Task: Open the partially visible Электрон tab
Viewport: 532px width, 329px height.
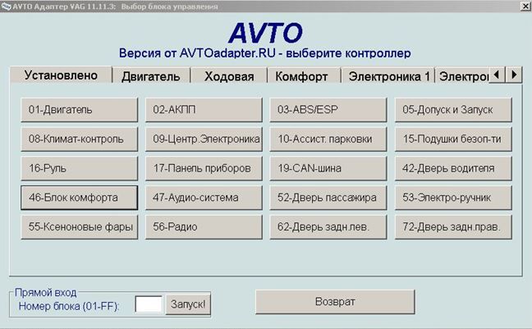Action: pos(463,76)
